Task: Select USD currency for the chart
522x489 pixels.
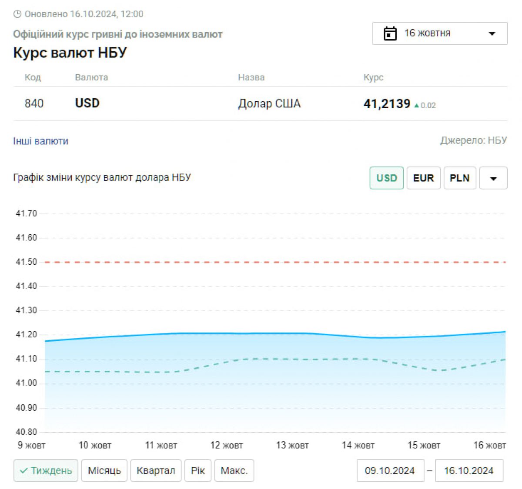Action: 386,178
